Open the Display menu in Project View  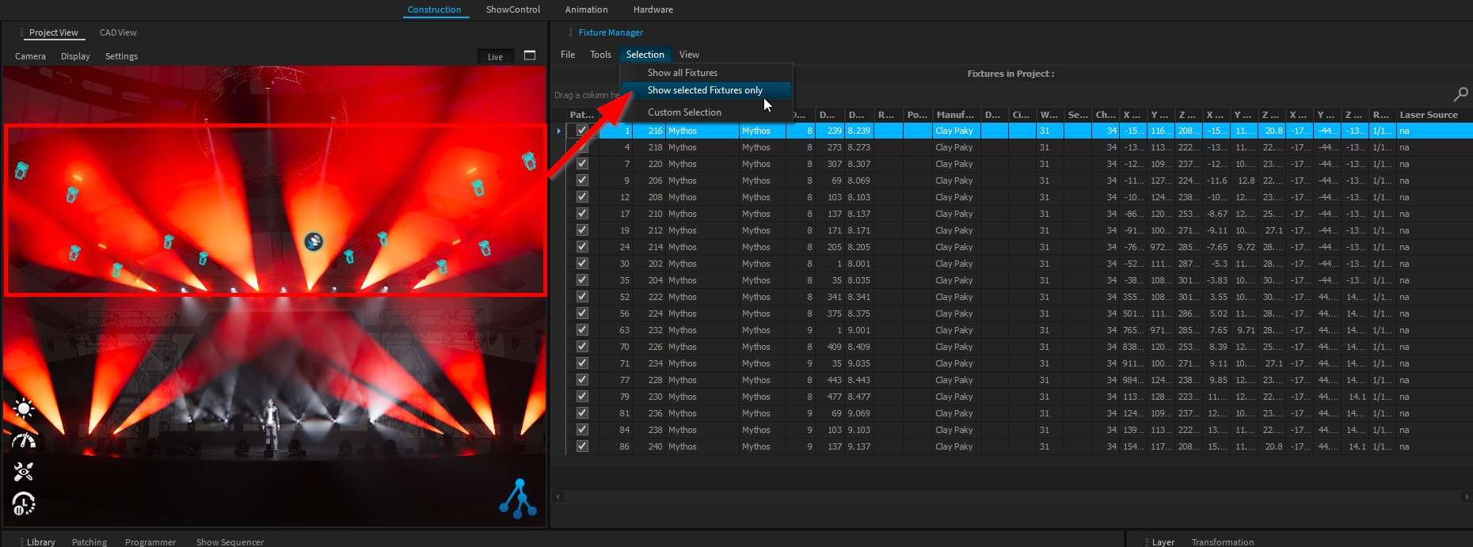click(75, 56)
